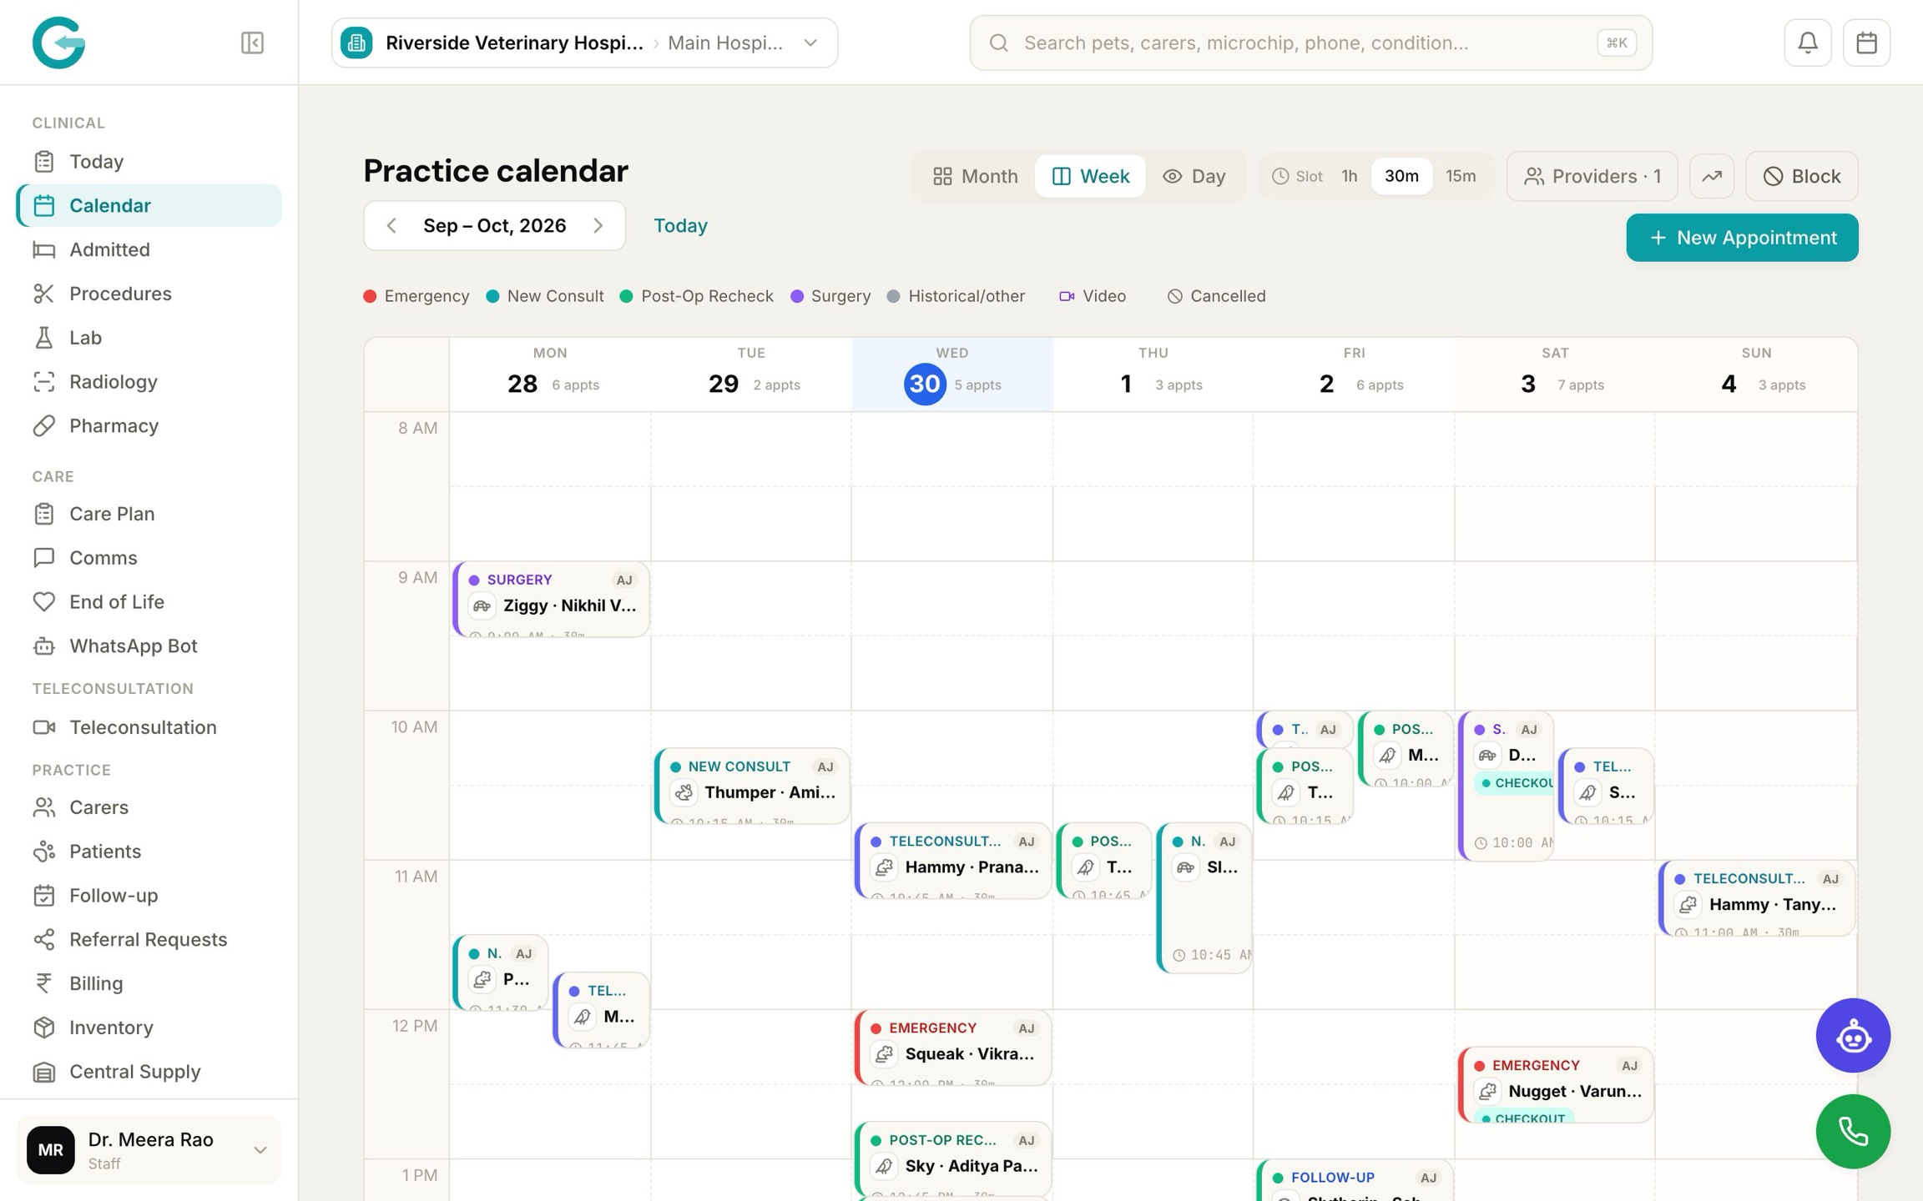This screenshot has height=1201, width=1923.
Task: Start a call with green phone button
Action: [1853, 1131]
